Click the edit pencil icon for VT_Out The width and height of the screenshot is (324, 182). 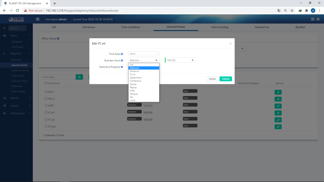pyautogui.click(x=278, y=127)
